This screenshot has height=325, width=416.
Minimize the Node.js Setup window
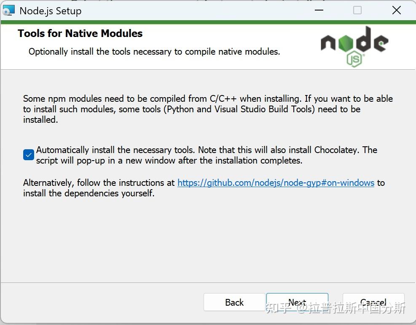coord(318,11)
